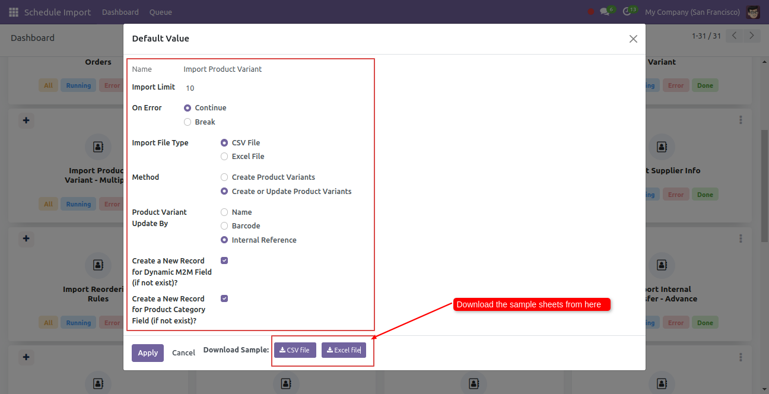Screen dimensions: 769x394
Task: Open the activities clock icon
Action: [627, 12]
